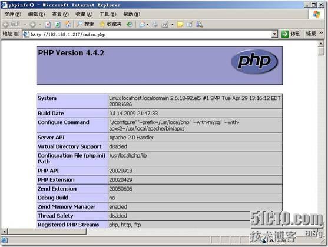328x247 pixels.
Task: Click the status bar page icon
Action: click(x=5, y=241)
